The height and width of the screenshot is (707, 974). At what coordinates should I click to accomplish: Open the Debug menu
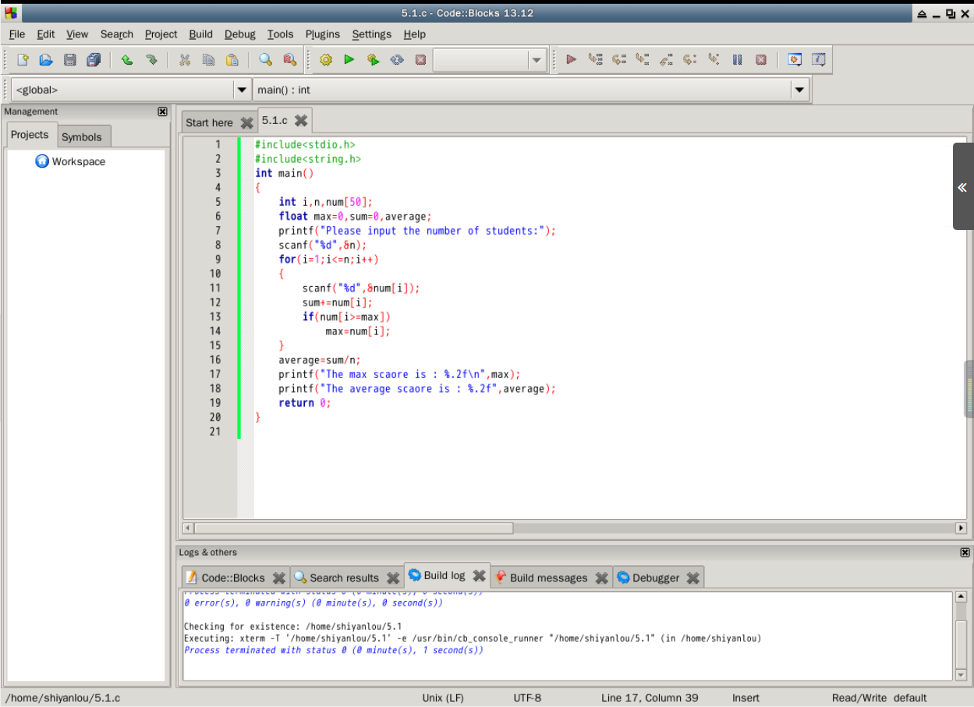(x=240, y=34)
